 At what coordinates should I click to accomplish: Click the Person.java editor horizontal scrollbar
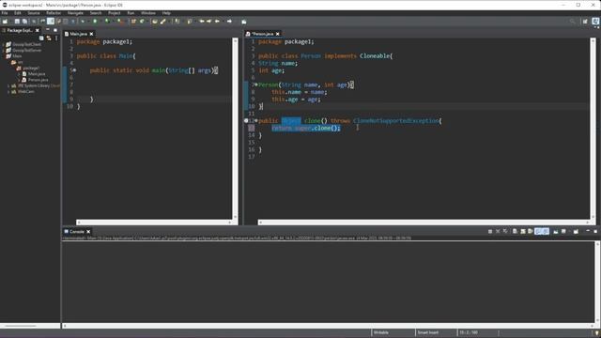click(424, 223)
